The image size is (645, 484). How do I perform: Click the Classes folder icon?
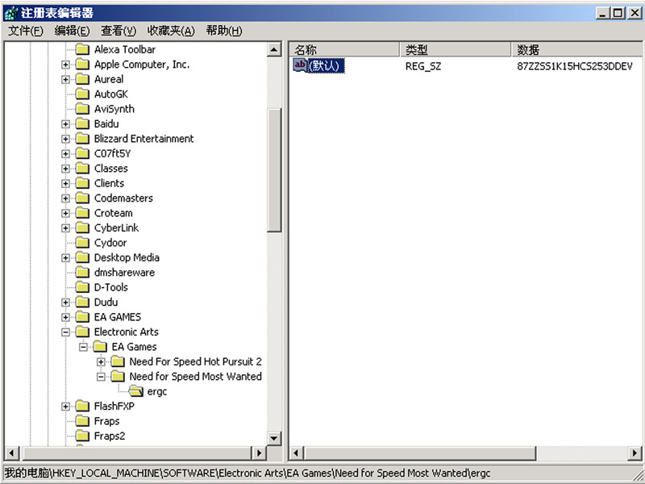(x=83, y=169)
